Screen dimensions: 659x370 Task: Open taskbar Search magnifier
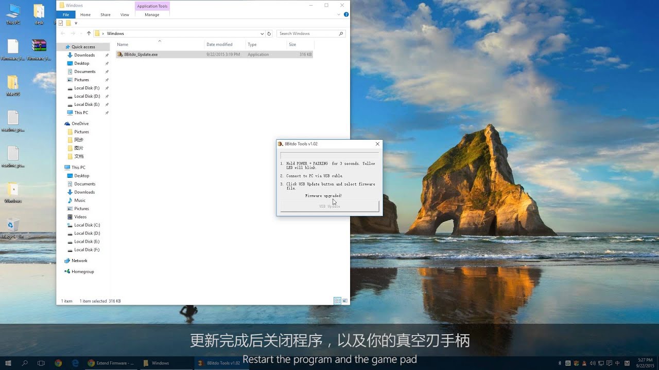(25, 363)
